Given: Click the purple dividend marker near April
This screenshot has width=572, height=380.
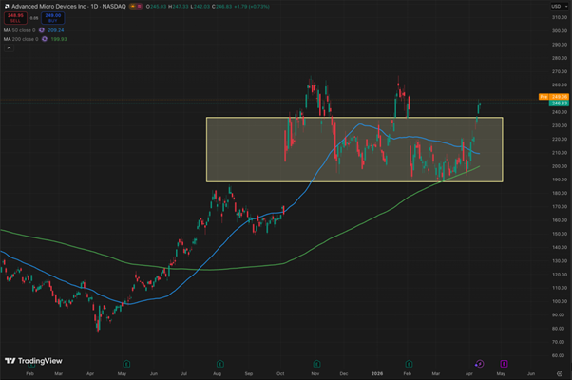Looking at the screenshot, I should pos(479,362).
